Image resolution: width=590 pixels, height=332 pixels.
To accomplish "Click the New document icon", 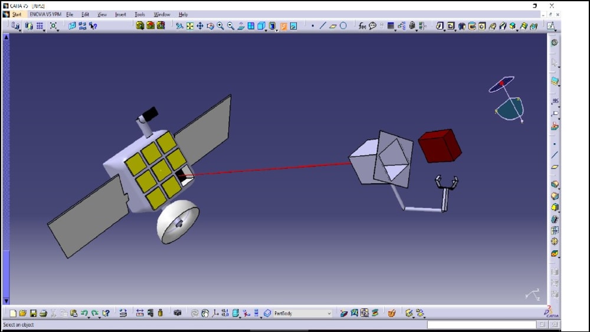I will (x=13, y=313).
